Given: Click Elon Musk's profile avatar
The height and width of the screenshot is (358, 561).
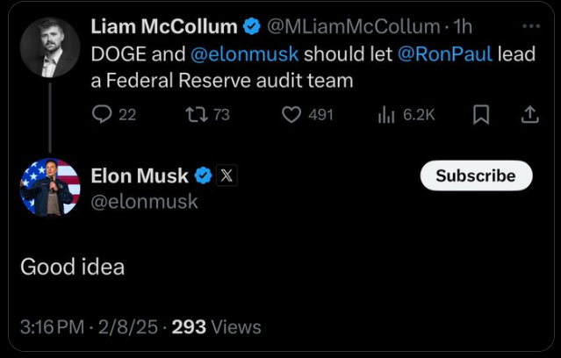Looking at the screenshot, I should pos(50,187).
